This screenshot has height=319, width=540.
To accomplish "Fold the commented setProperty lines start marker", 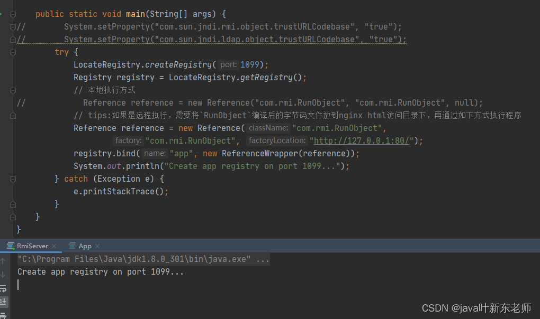I will click(x=13, y=27).
